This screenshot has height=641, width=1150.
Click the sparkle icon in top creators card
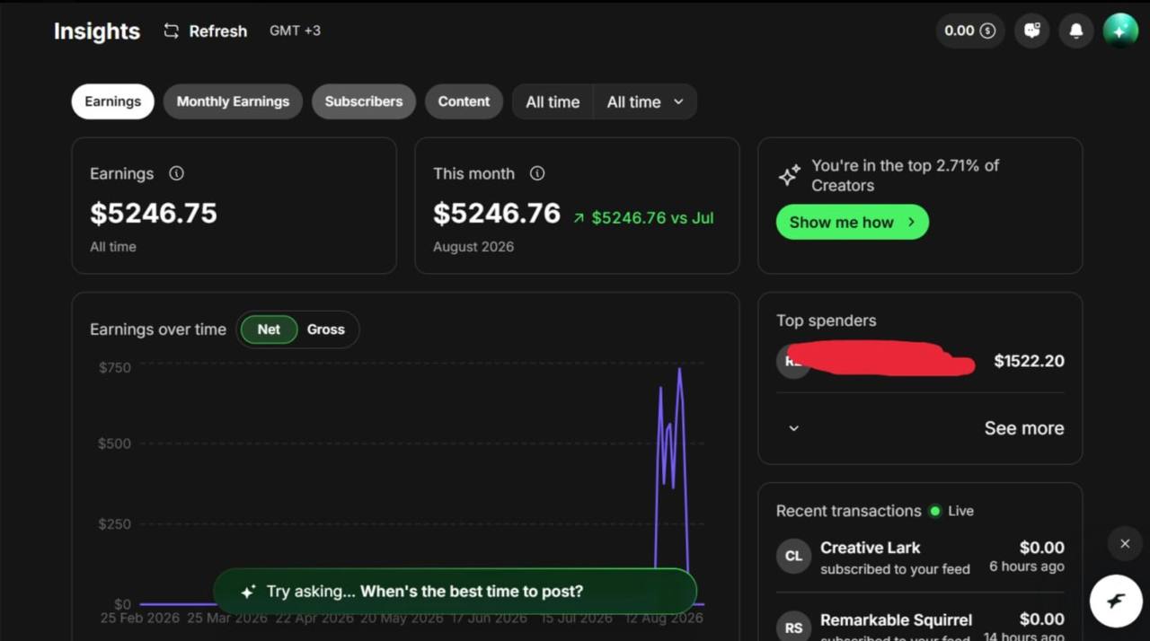pyautogui.click(x=789, y=175)
